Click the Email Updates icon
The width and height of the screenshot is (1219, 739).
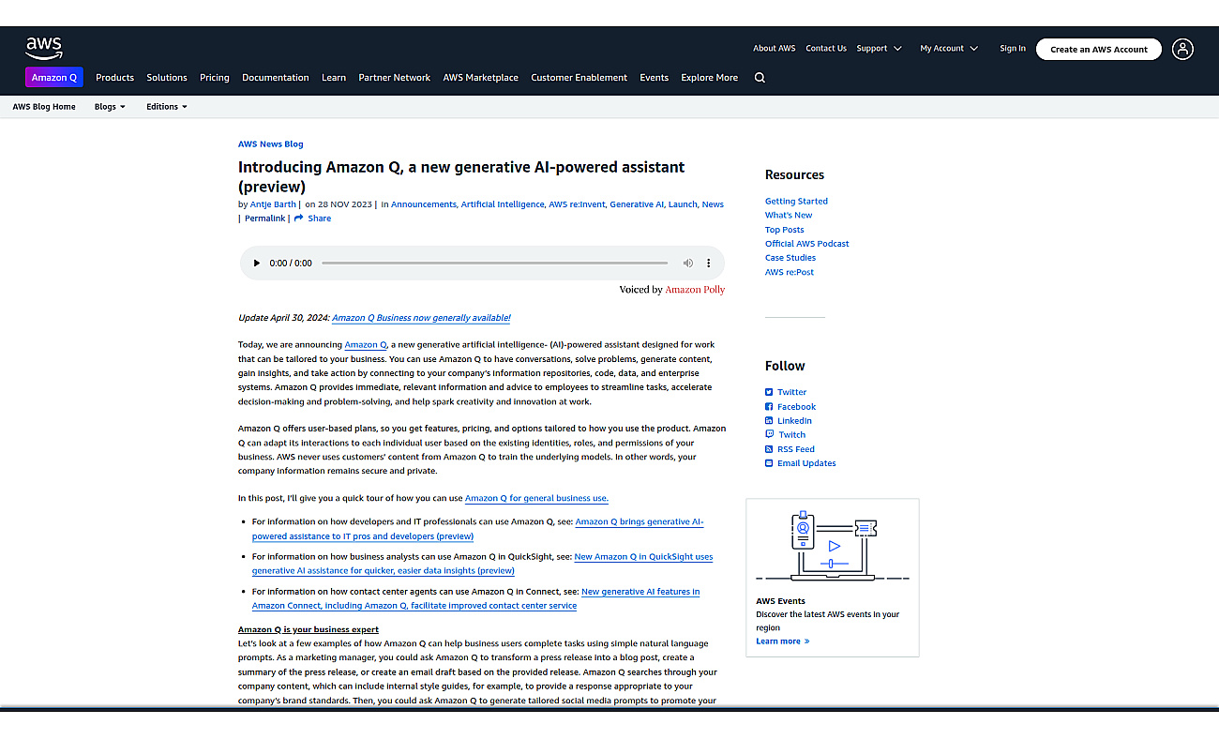[769, 463]
